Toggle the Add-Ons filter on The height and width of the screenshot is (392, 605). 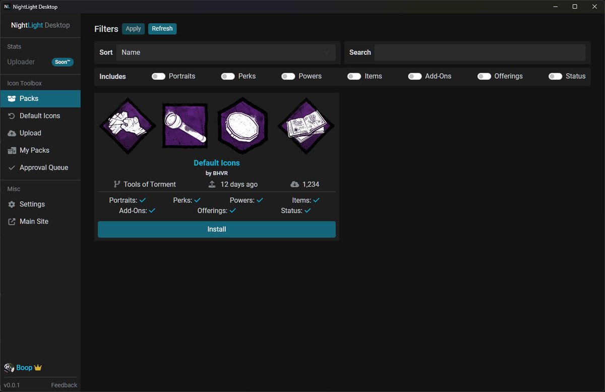click(x=415, y=76)
